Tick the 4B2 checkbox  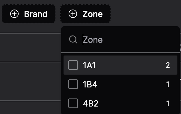click(x=73, y=103)
